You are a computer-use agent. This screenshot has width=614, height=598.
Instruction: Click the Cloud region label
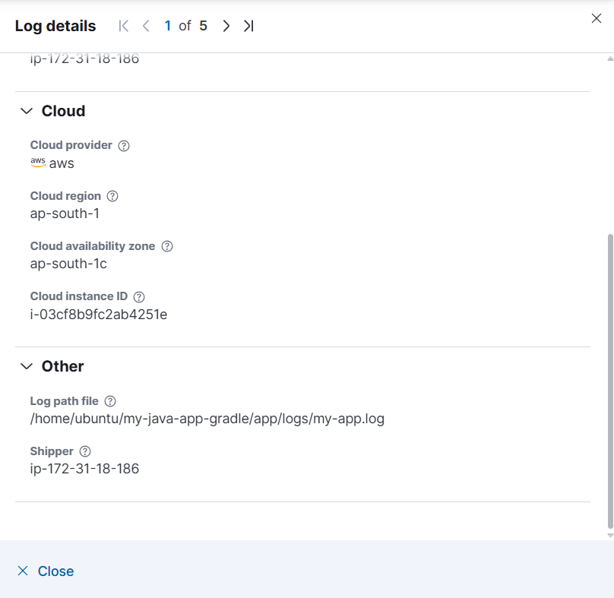(x=65, y=196)
